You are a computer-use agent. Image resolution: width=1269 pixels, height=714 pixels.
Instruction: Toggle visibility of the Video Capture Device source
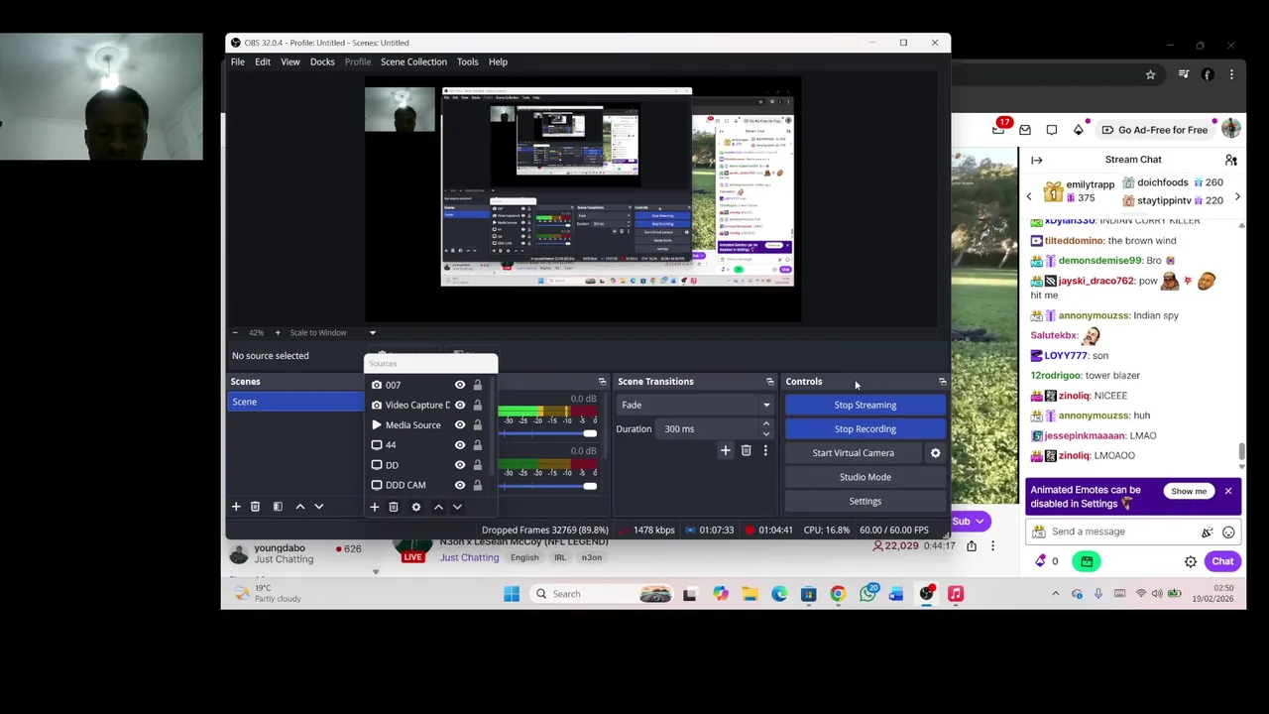click(460, 405)
